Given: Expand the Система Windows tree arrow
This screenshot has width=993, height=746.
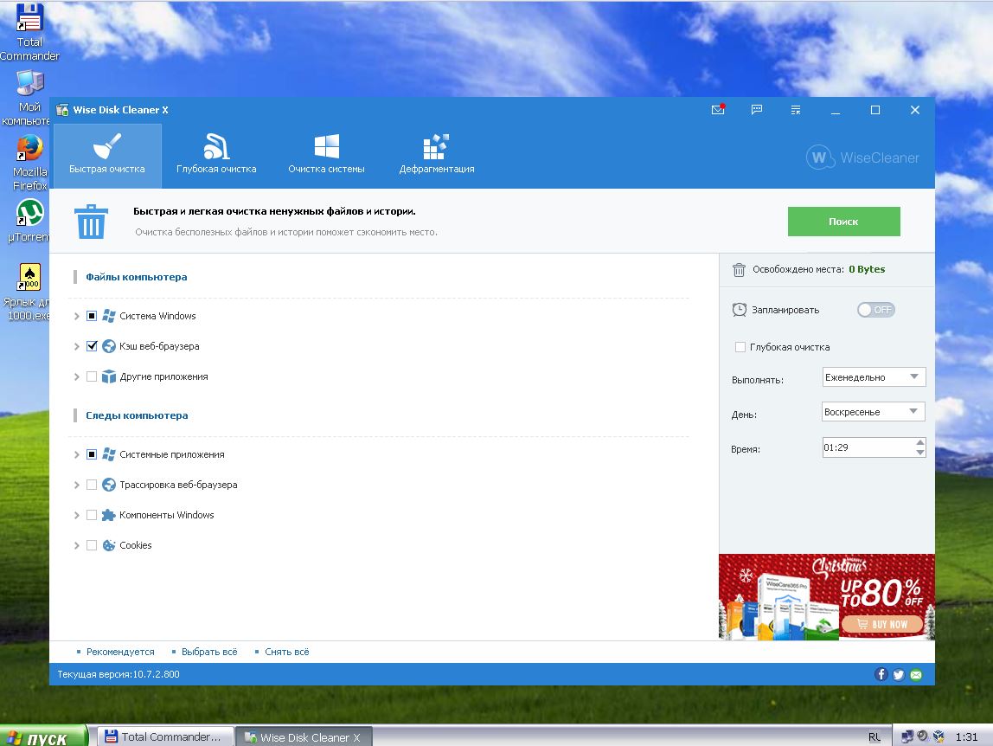Looking at the screenshot, I should click(x=77, y=316).
